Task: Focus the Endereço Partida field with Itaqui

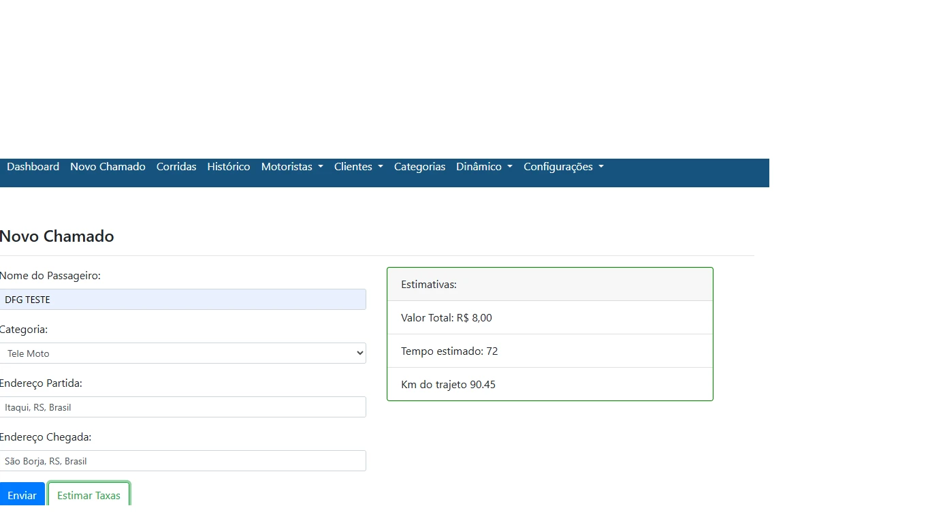Action: 182,407
